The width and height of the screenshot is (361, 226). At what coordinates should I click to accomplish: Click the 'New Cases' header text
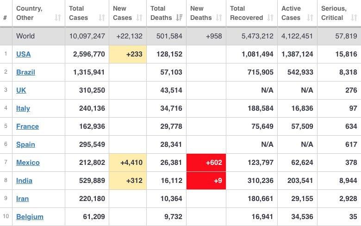(x=123, y=13)
